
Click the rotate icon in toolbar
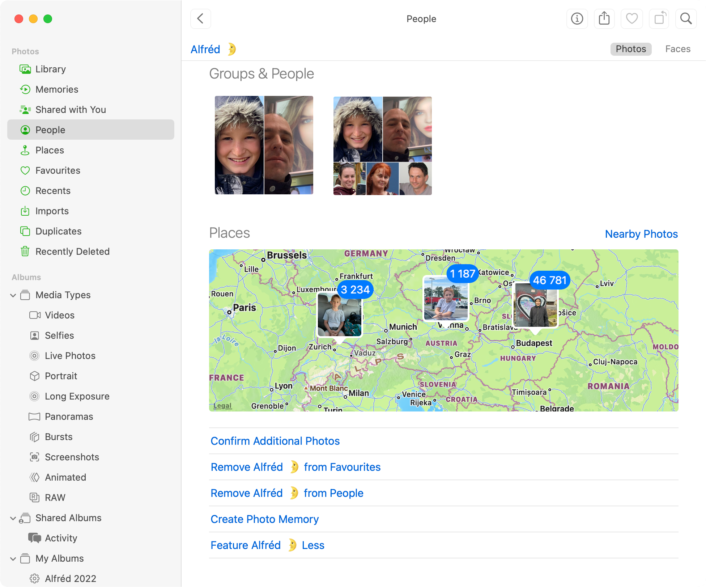(x=659, y=18)
